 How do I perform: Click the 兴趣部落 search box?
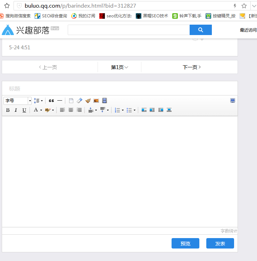pyautogui.click(x=129, y=30)
